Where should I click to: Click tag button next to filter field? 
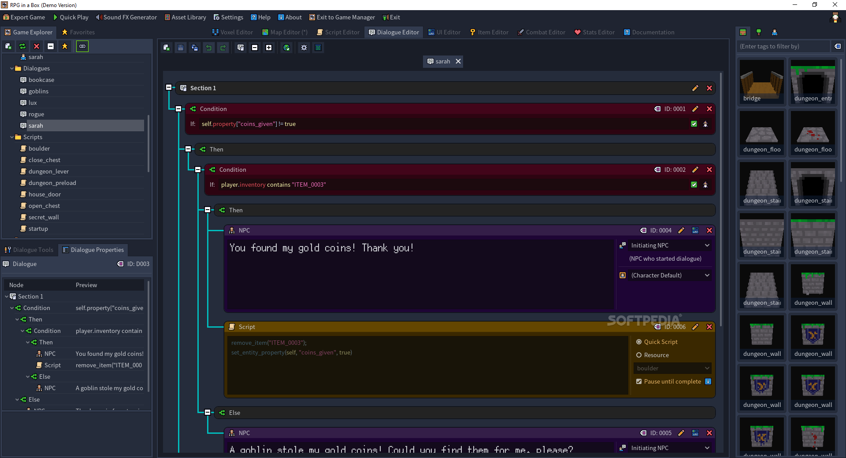(x=838, y=46)
